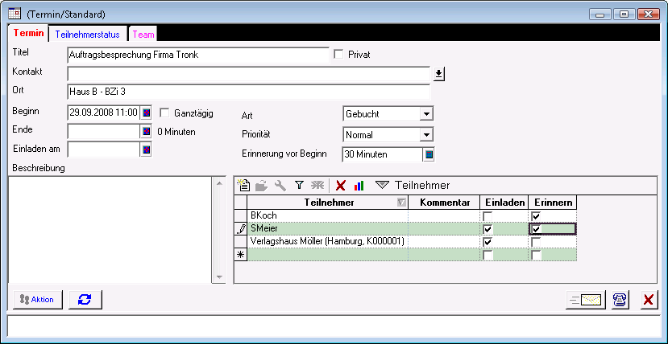
Task: Uncheck Einladen for Verlagshaus Möller
Action: tap(488, 242)
